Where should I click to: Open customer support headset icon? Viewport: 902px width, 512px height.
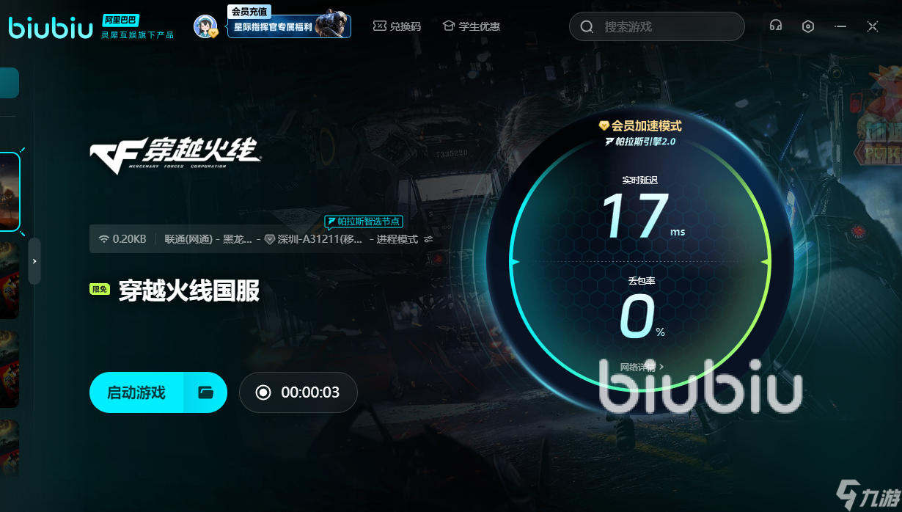point(776,26)
